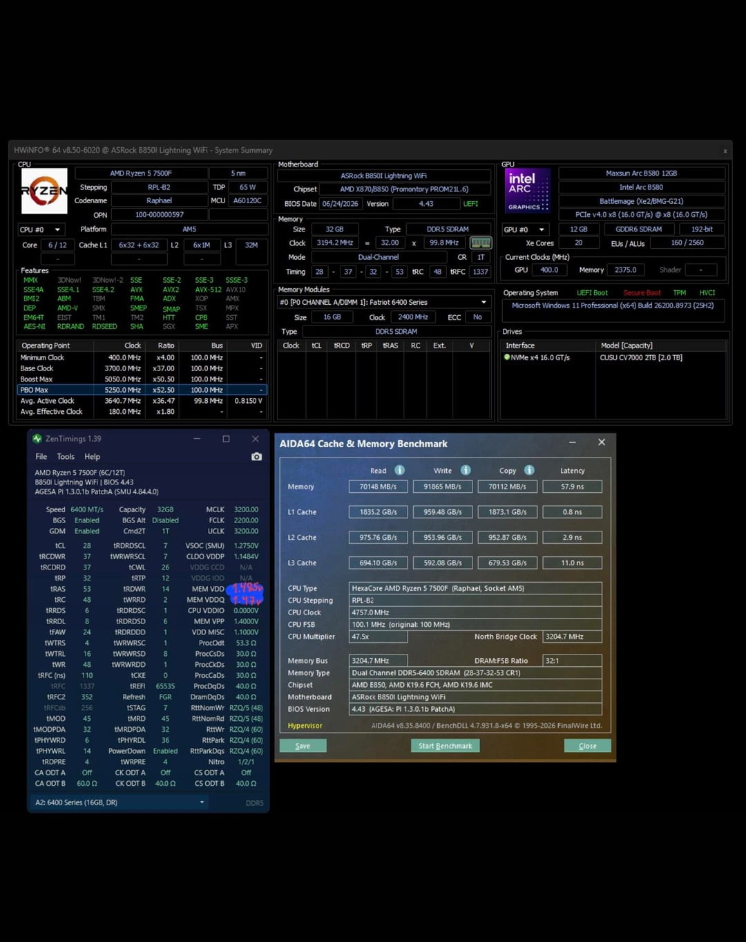Image resolution: width=746 pixels, height=942 pixels.
Task: Open the A2: 6400 Series DIMM dropdown
Action: click(x=120, y=802)
